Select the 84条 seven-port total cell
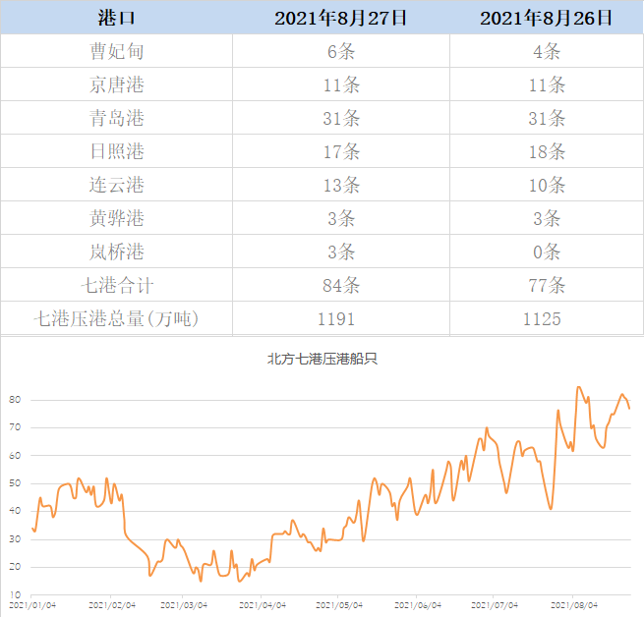 pos(341,285)
